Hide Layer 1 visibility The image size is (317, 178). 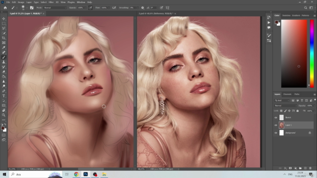coord(276,125)
